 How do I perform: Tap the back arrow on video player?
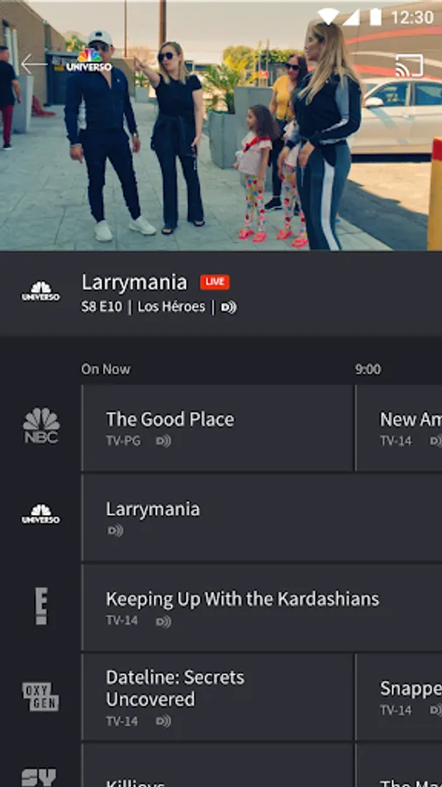[33, 64]
